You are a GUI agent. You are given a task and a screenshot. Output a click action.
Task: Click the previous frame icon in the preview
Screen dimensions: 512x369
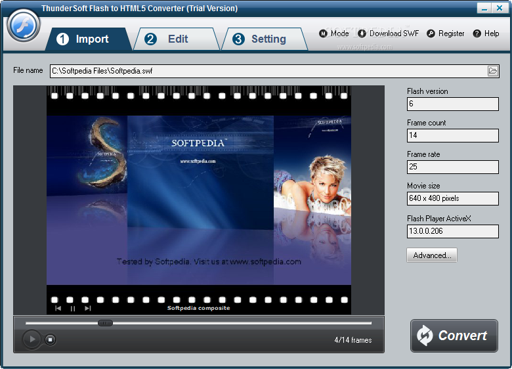[x=58, y=308]
